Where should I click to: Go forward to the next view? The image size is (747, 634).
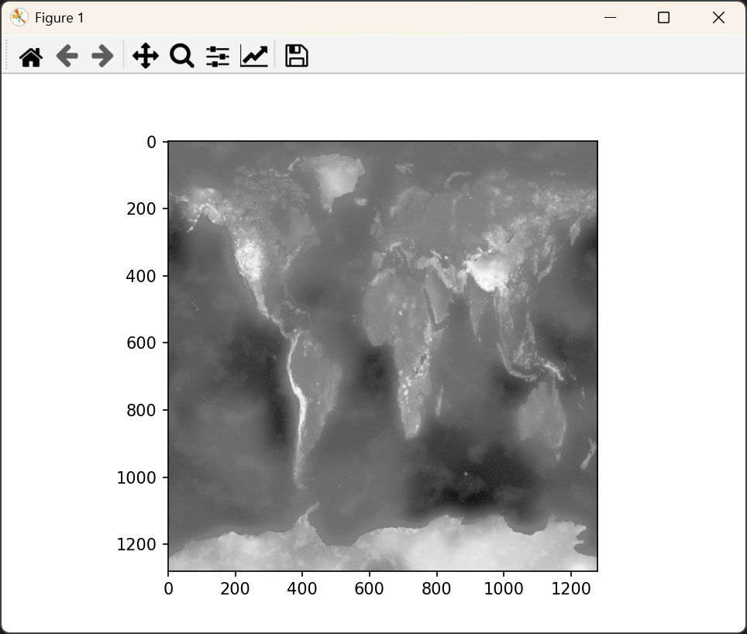(x=102, y=55)
